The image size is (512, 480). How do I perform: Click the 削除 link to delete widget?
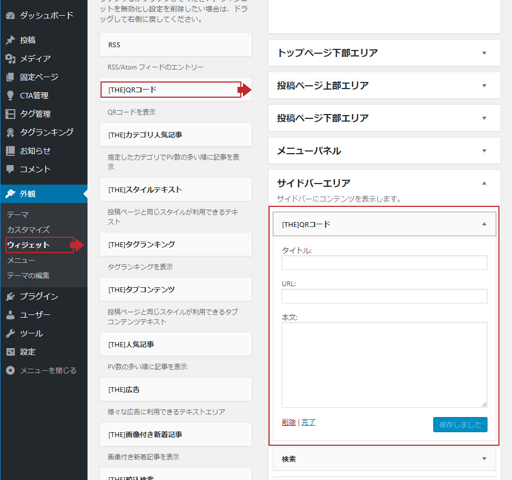(289, 422)
